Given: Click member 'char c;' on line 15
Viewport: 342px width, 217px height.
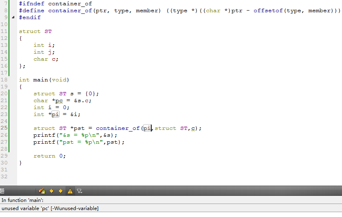Looking at the screenshot, I should (x=46, y=59).
